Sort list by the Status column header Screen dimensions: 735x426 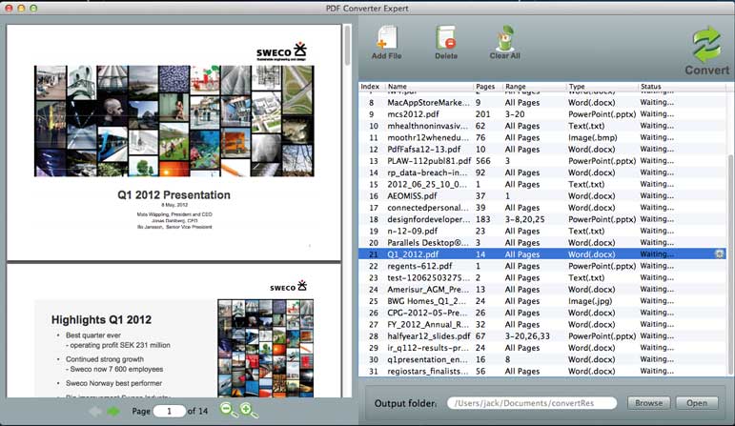click(x=677, y=87)
